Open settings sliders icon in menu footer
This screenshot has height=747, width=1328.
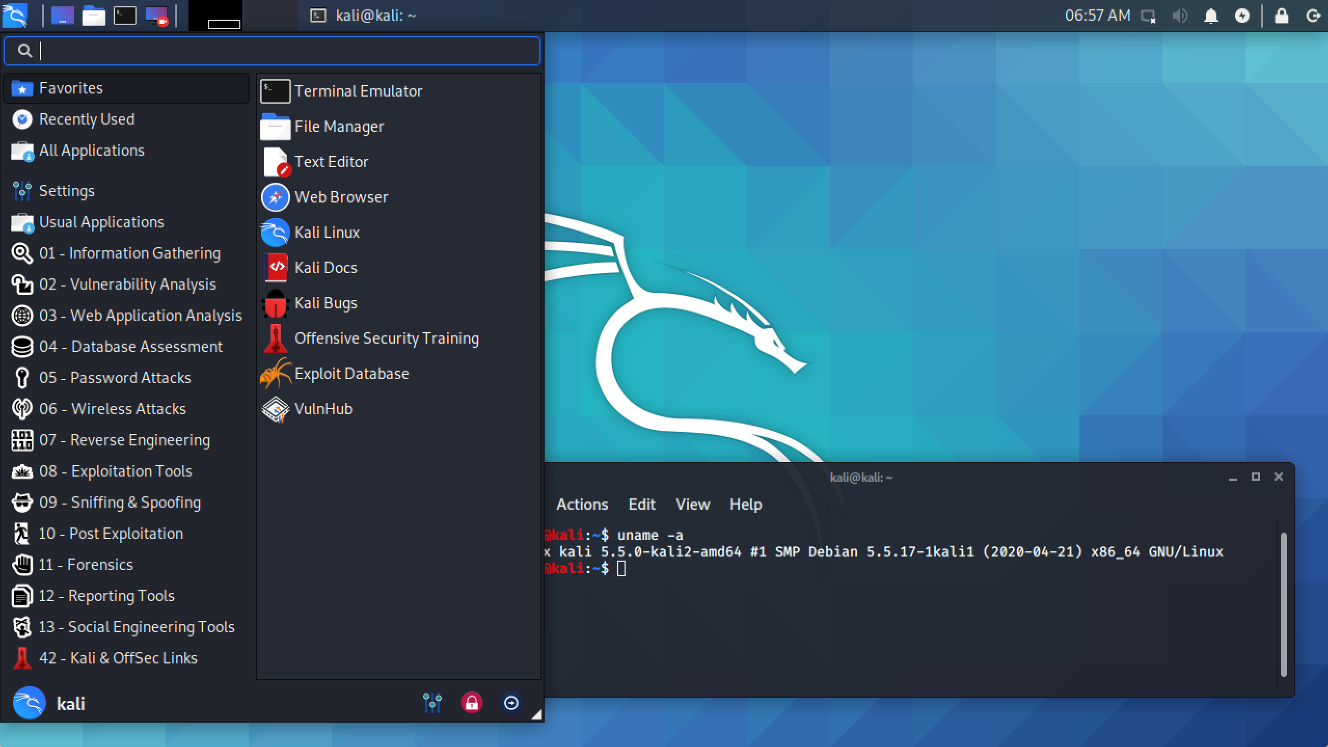[432, 703]
